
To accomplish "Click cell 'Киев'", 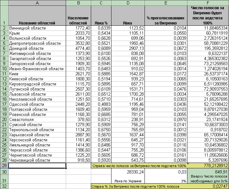I will 37,74.
